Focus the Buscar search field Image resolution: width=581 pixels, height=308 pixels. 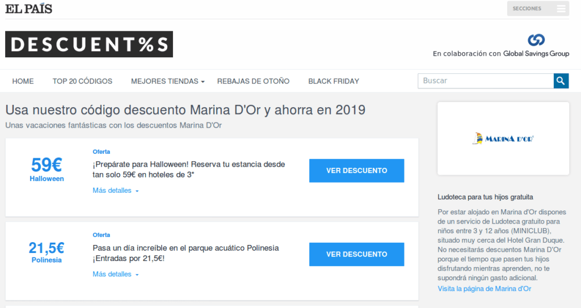[x=486, y=81]
